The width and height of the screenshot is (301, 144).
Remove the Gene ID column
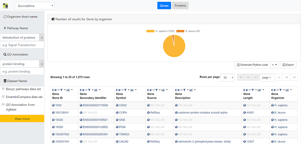tap(56, 90)
